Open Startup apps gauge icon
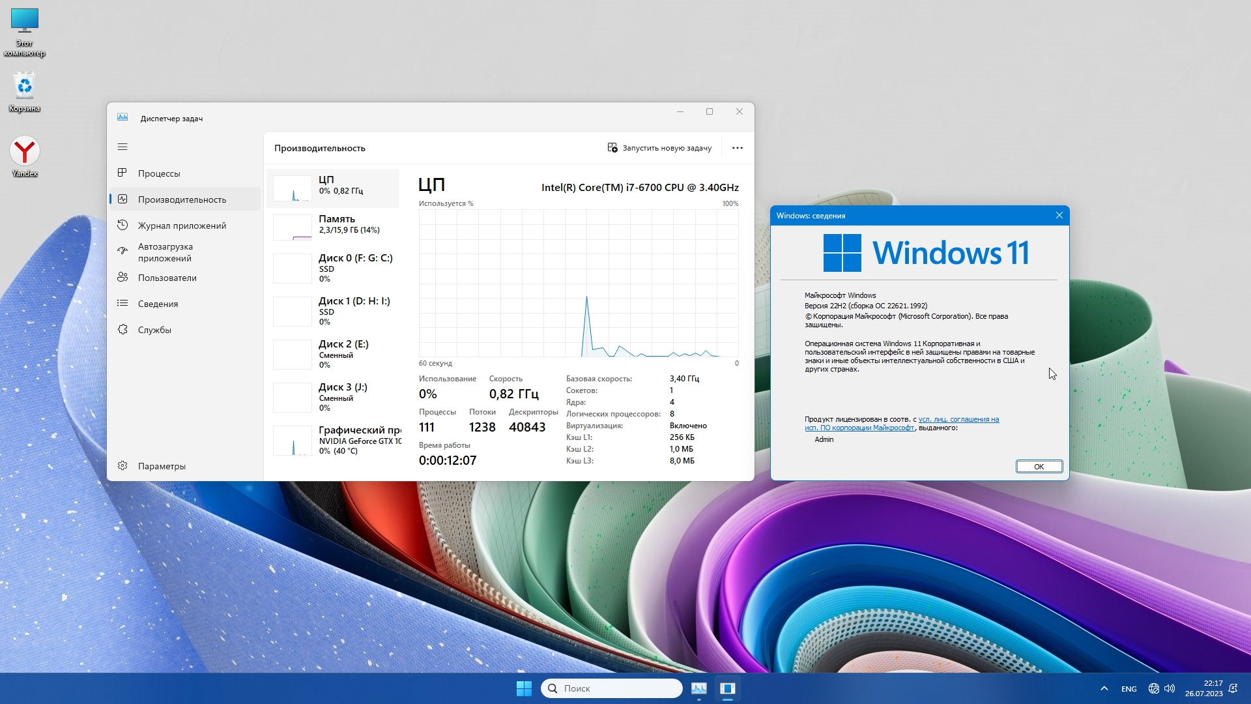1251x704 pixels. [x=122, y=251]
